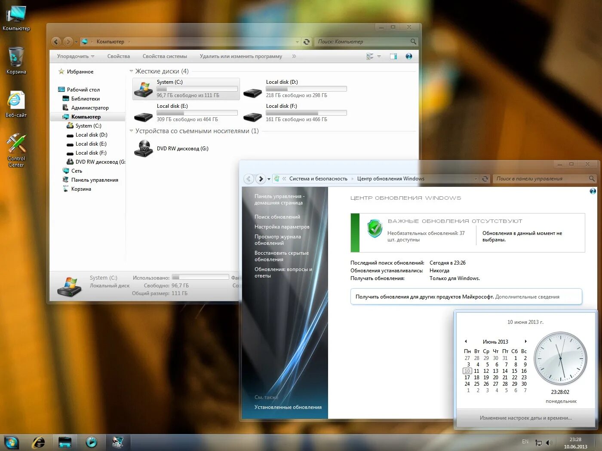
Task: Click Изменение настроек даты и времени
Action: coord(526,418)
